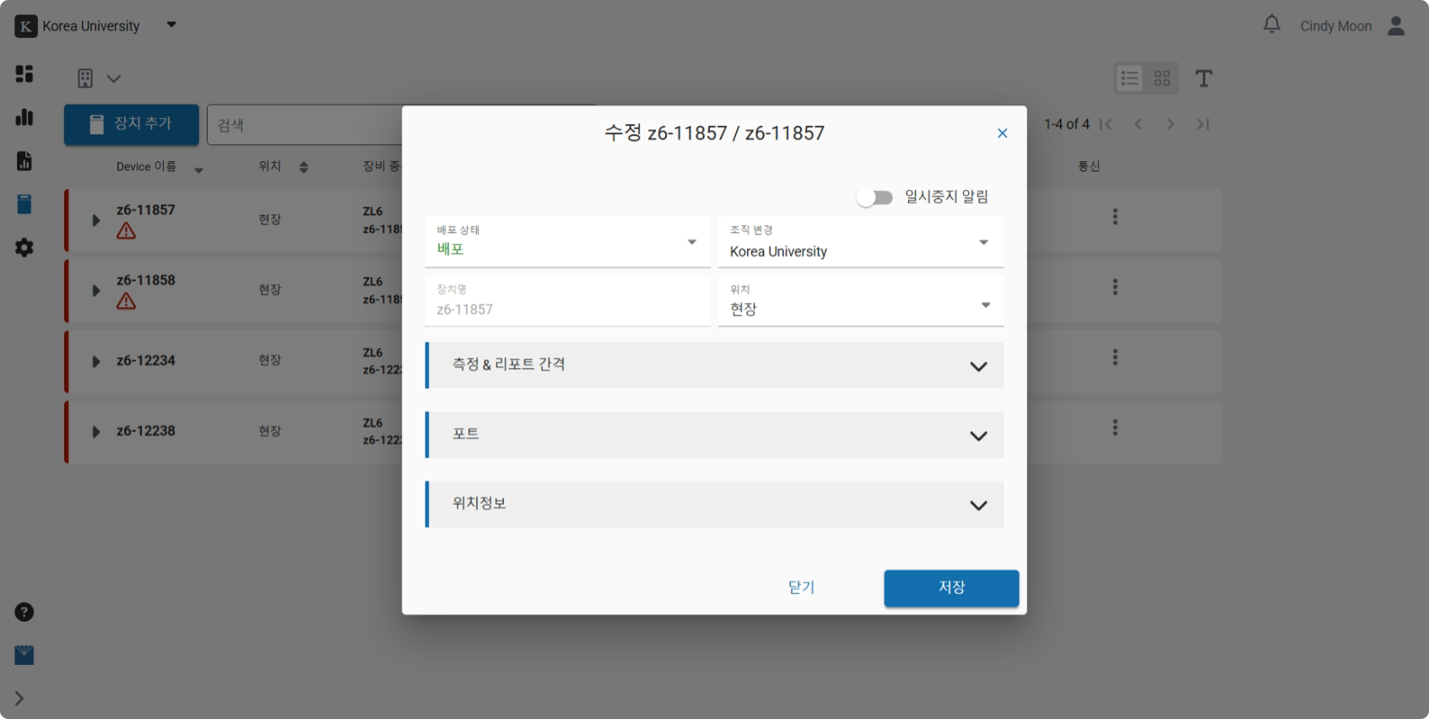Switch to list view
The image size is (1429, 719).
[x=1129, y=78]
